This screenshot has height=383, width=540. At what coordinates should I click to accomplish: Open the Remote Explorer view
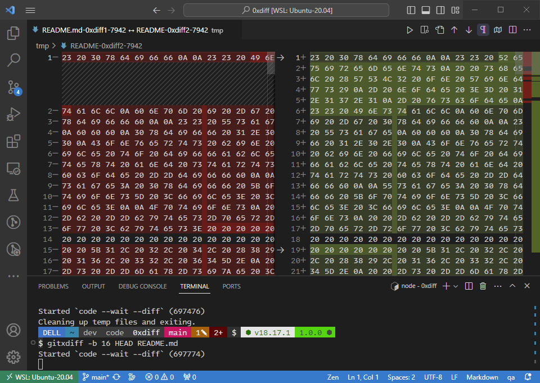coord(13,168)
